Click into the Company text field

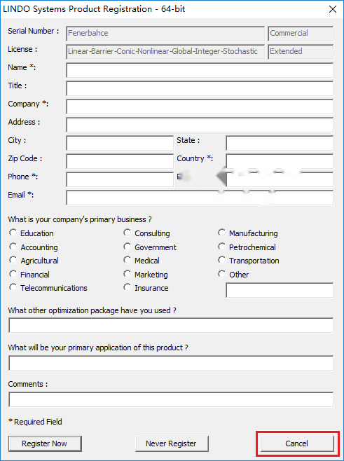pyautogui.click(x=200, y=106)
